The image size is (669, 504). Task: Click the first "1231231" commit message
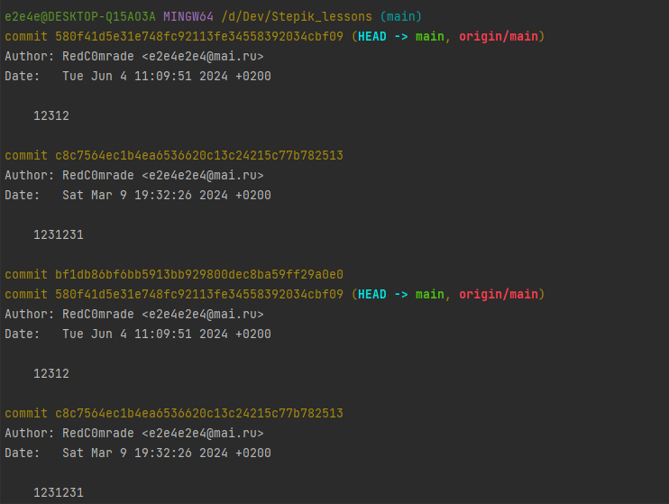click(59, 235)
